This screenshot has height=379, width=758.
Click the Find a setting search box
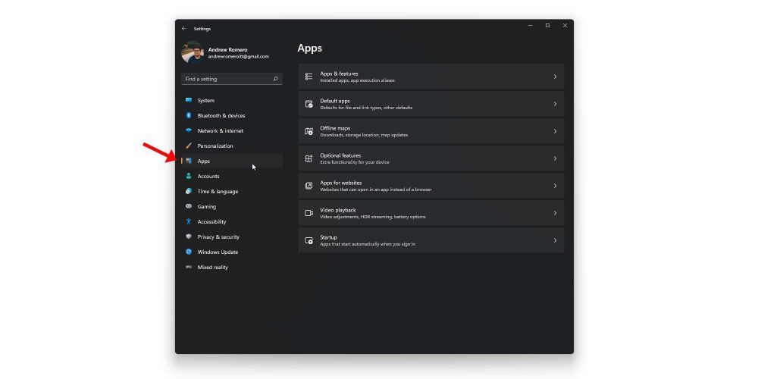click(x=226, y=79)
